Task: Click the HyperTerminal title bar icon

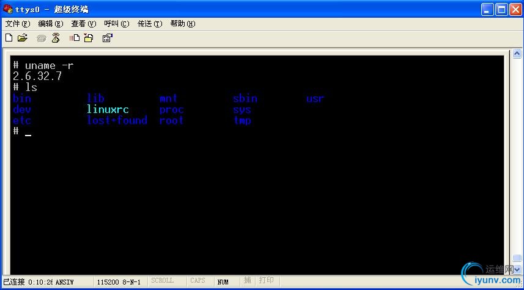Action: pyautogui.click(x=8, y=9)
